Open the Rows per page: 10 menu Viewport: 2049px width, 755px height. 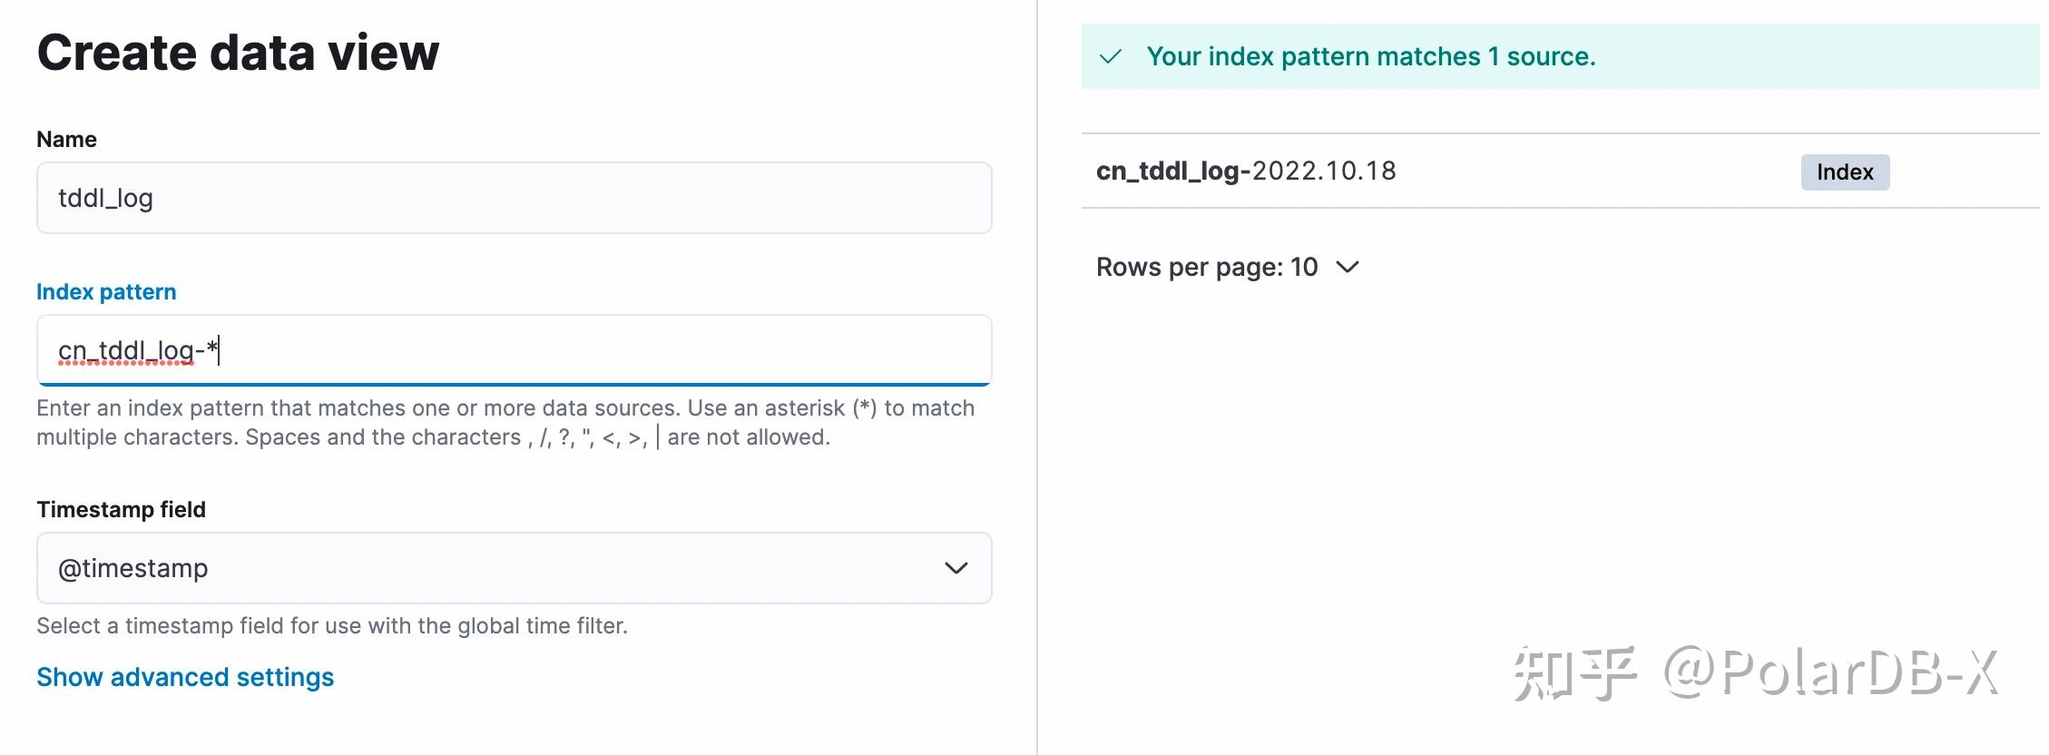point(1225,267)
